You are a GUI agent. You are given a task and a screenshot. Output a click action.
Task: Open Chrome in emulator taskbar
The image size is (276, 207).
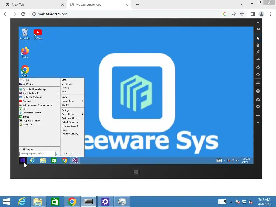[65, 160]
